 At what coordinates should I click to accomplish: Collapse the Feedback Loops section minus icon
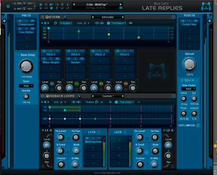pyautogui.click(x=173, y=96)
